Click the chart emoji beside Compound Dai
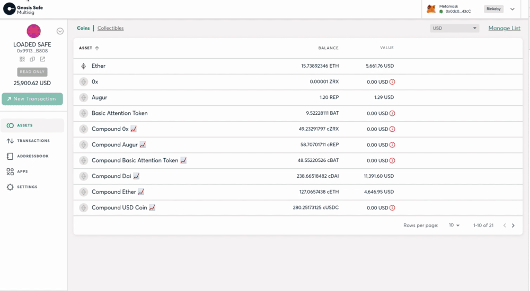The width and height of the screenshot is (530, 291). pos(136,176)
